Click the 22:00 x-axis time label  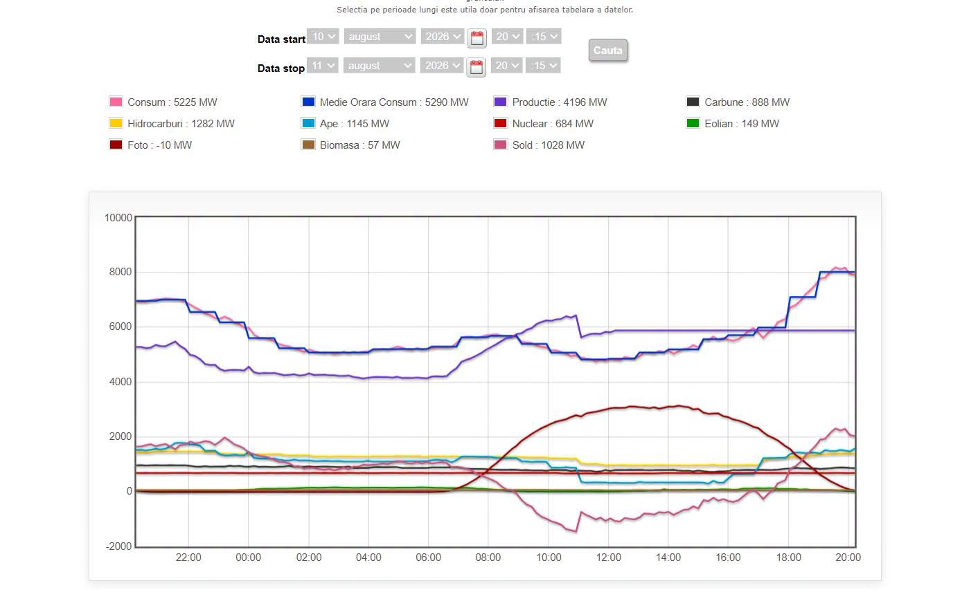point(188,557)
